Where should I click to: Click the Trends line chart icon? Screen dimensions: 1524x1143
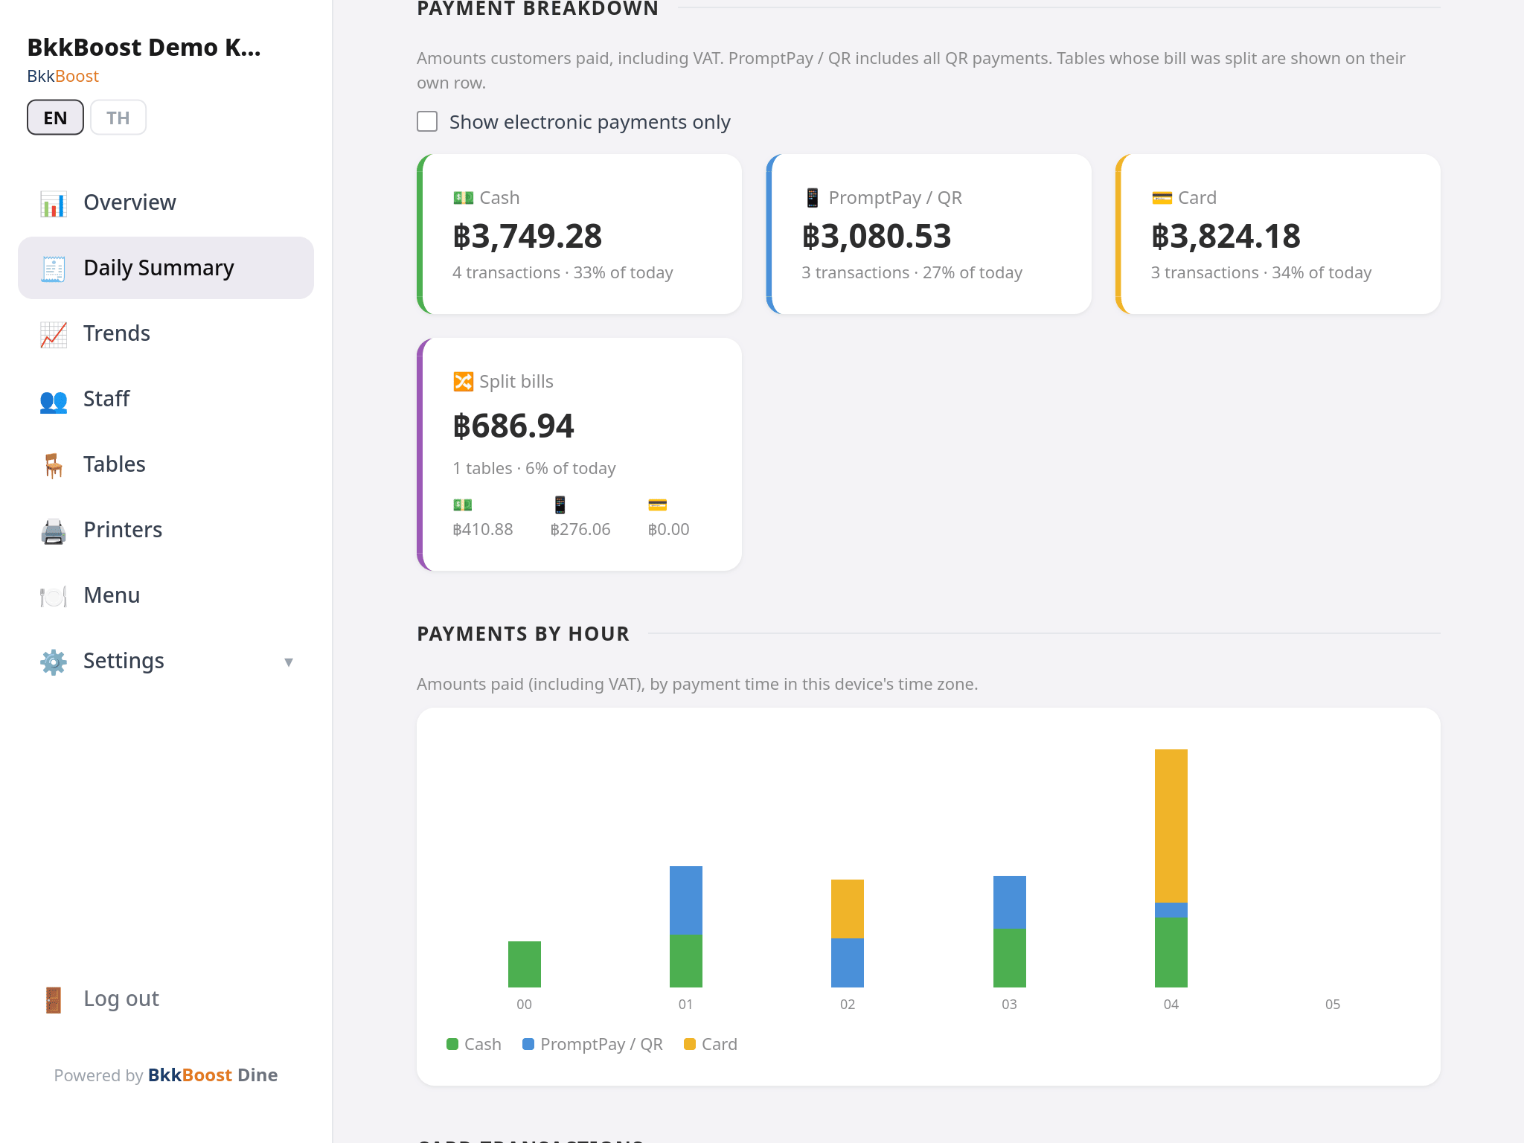point(54,334)
